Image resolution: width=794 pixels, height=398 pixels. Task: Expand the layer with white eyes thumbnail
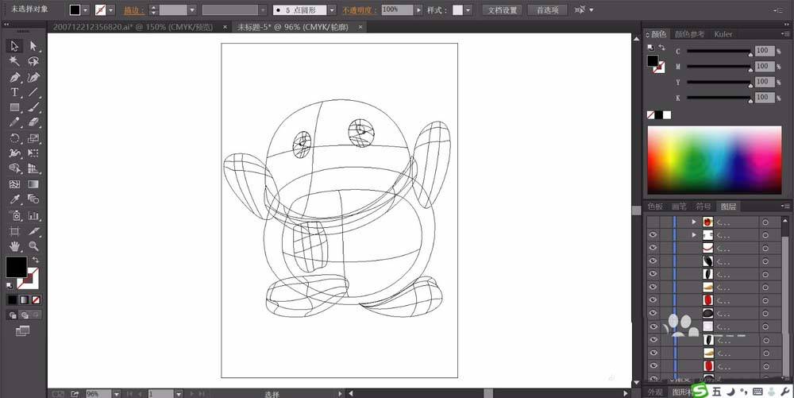[694, 235]
